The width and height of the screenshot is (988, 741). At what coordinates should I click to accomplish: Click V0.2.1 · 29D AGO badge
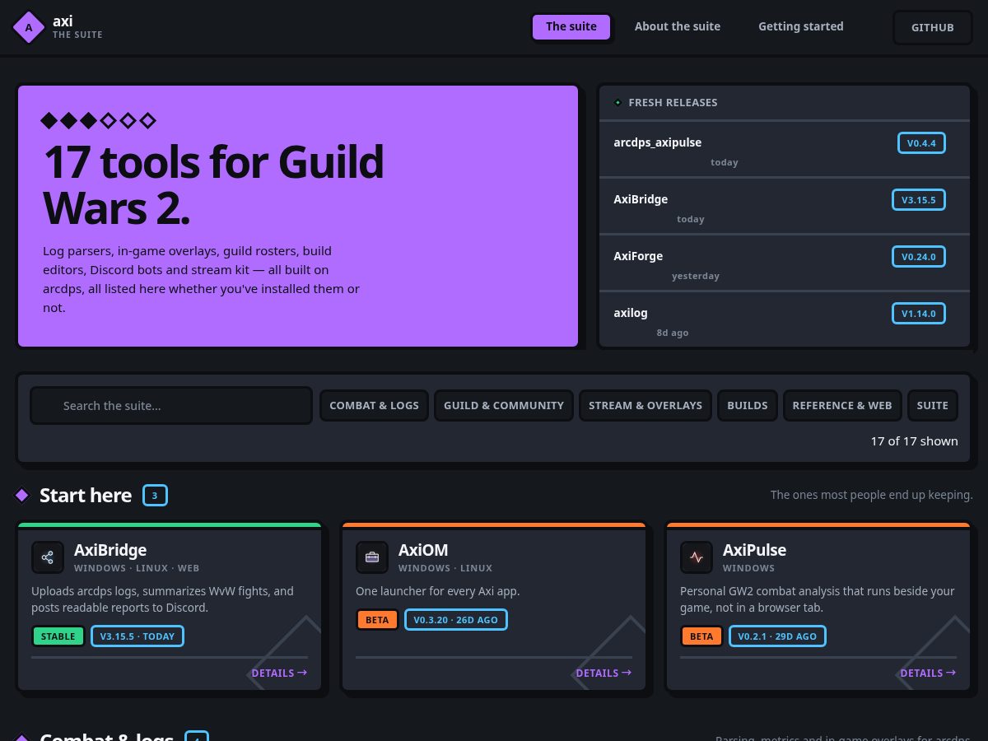(x=777, y=636)
